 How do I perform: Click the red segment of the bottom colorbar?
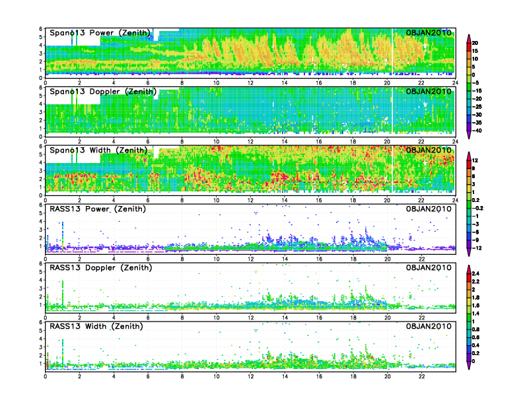pos(469,278)
